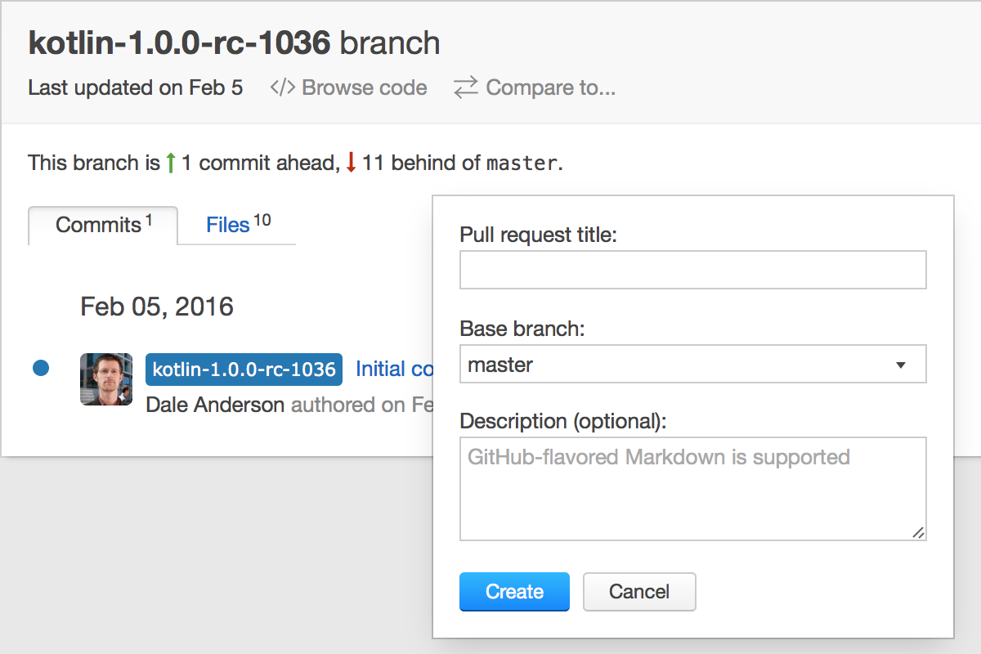Click master in the branch status line

tap(522, 163)
